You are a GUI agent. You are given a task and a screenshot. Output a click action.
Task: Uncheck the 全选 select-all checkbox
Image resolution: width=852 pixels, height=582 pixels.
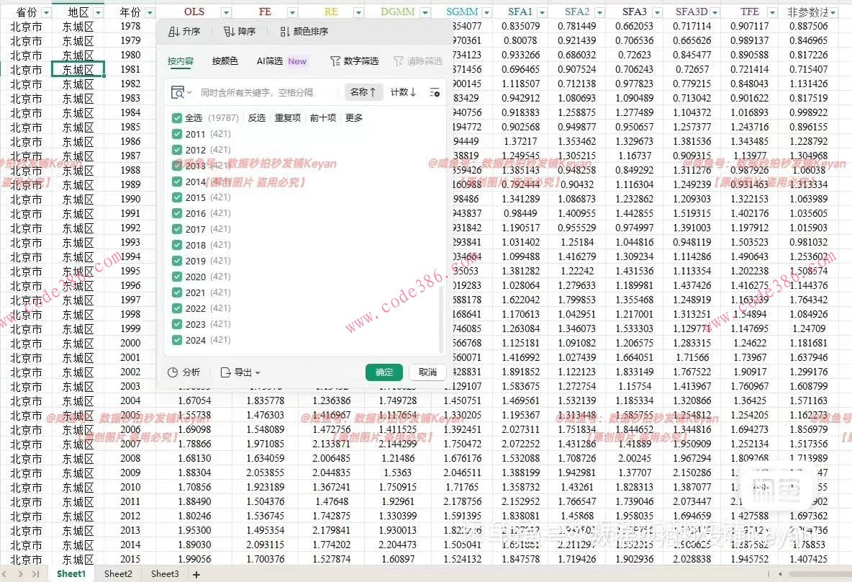click(x=176, y=117)
